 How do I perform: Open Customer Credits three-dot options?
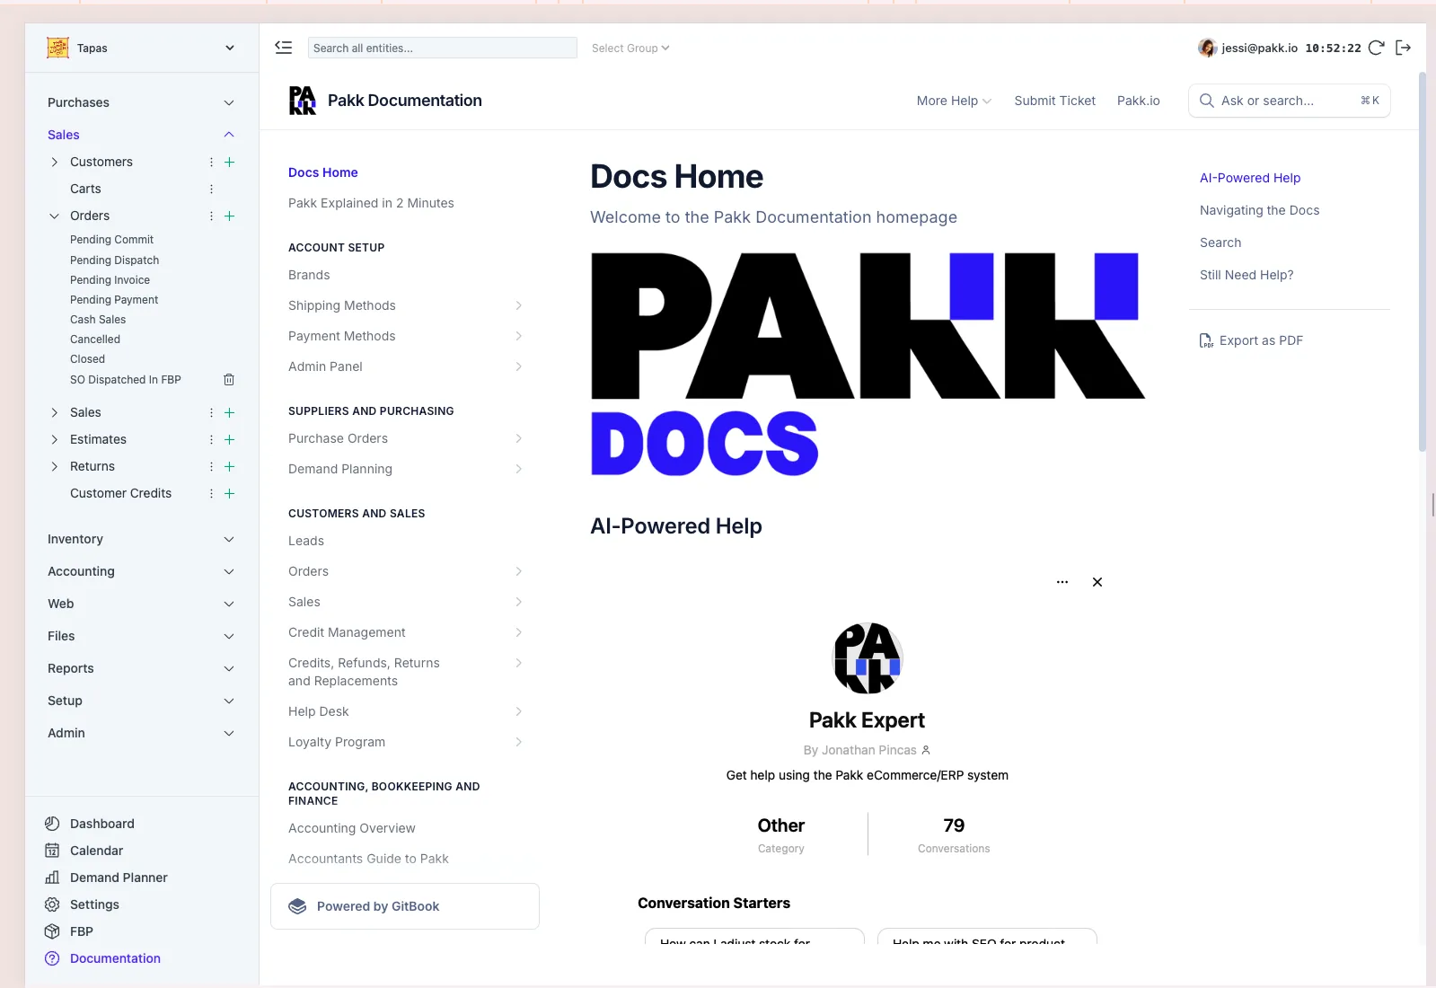pyautogui.click(x=211, y=493)
